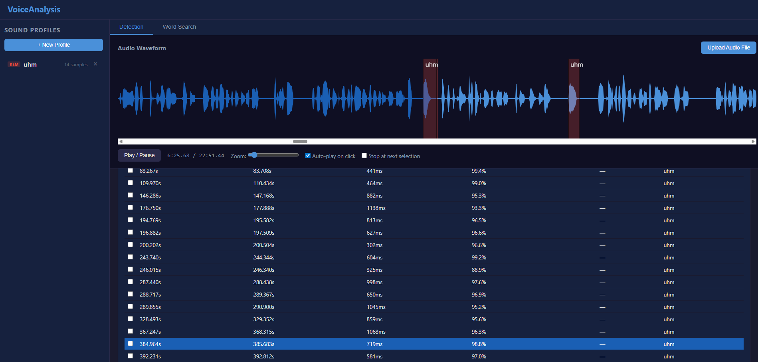Image resolution: width=758 pixels, height=362 pixels.
Task: Check the 194.769s detection row
Action: coord(130,220)
